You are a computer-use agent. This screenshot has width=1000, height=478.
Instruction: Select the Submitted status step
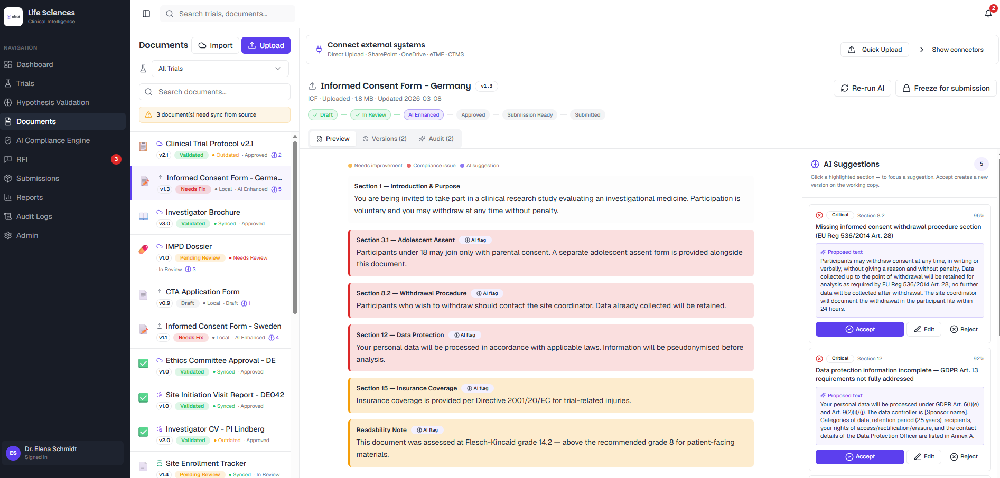pos(587,114)
